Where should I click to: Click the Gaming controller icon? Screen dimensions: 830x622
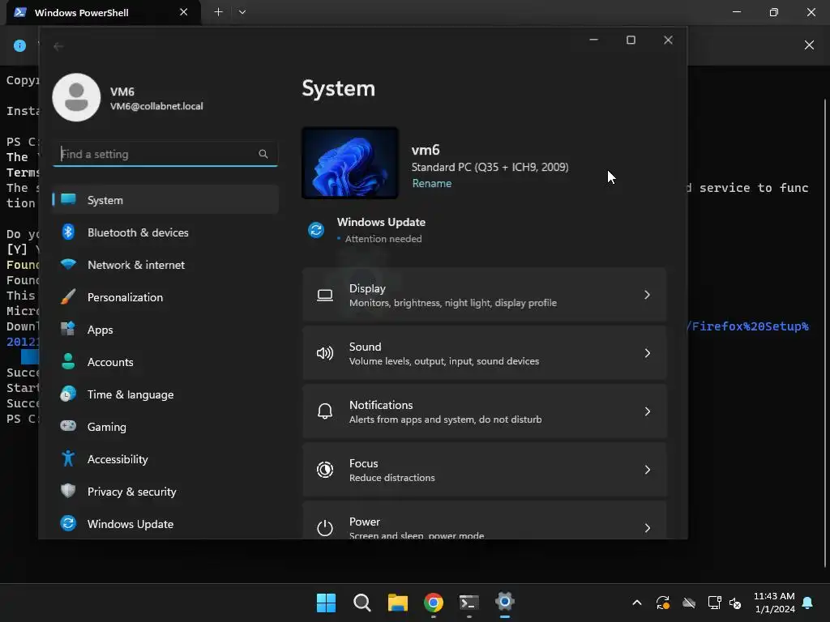[68, 426]
